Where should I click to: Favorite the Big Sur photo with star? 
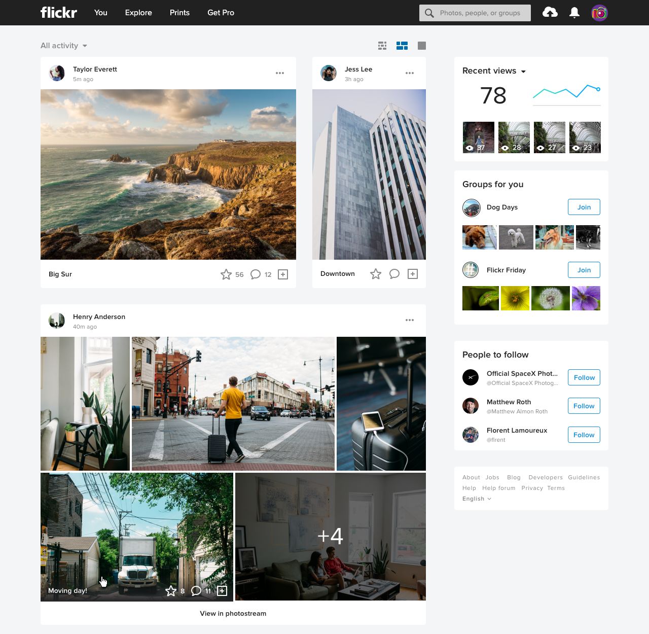pos(226,274)
